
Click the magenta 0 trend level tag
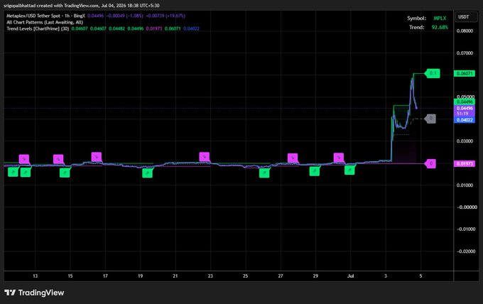430,163
